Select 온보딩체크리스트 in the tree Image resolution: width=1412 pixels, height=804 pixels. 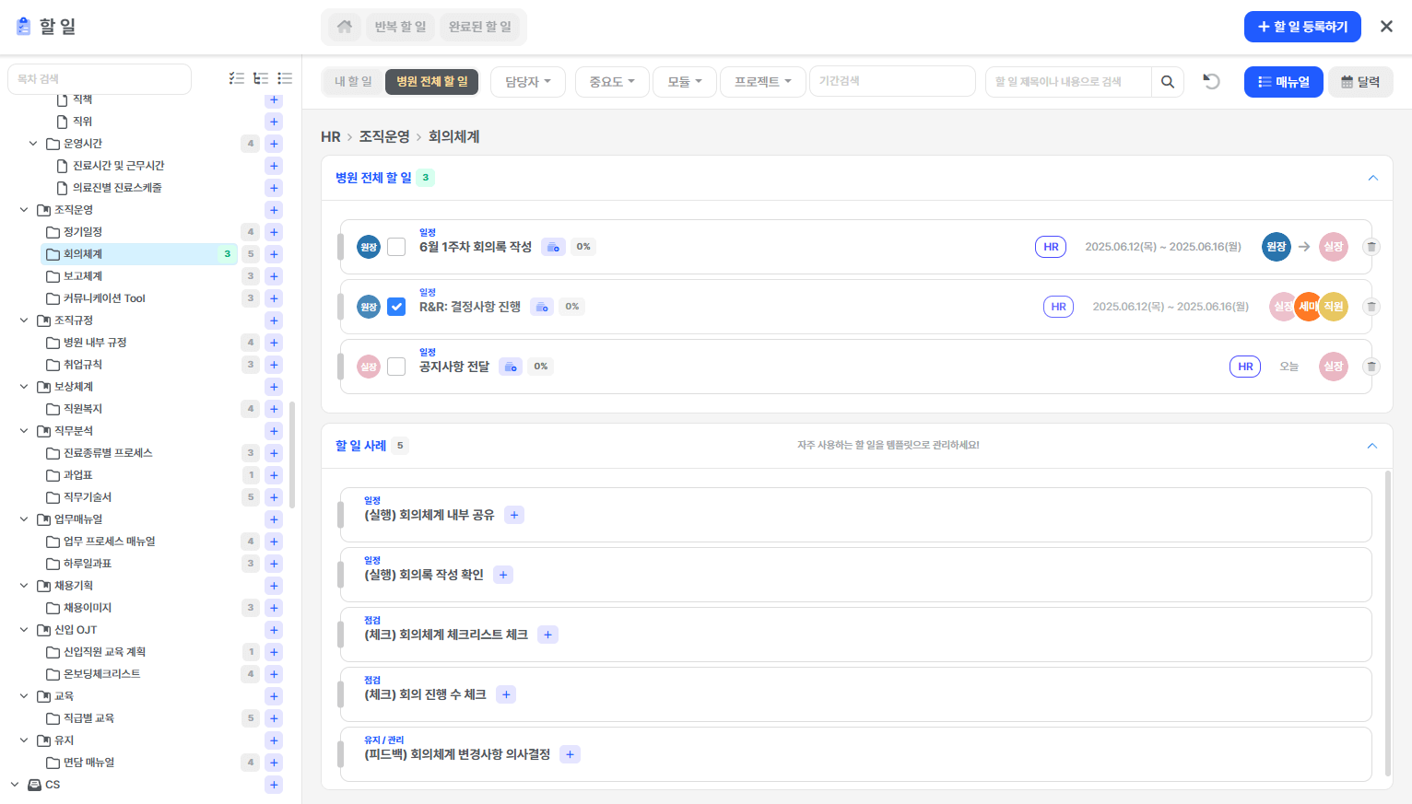[x=101, y=674]
